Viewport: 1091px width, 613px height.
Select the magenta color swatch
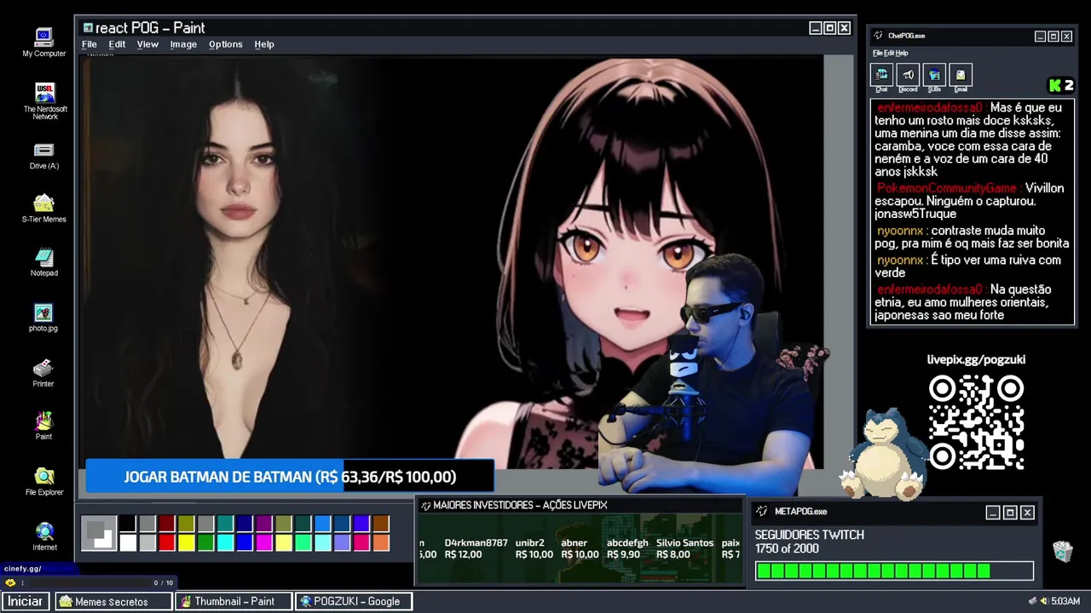coord(264,542)
